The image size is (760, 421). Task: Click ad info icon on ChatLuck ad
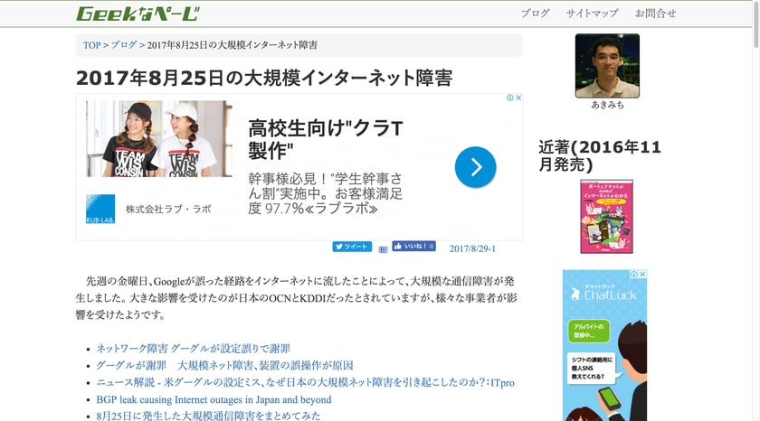tap(634, 274)
